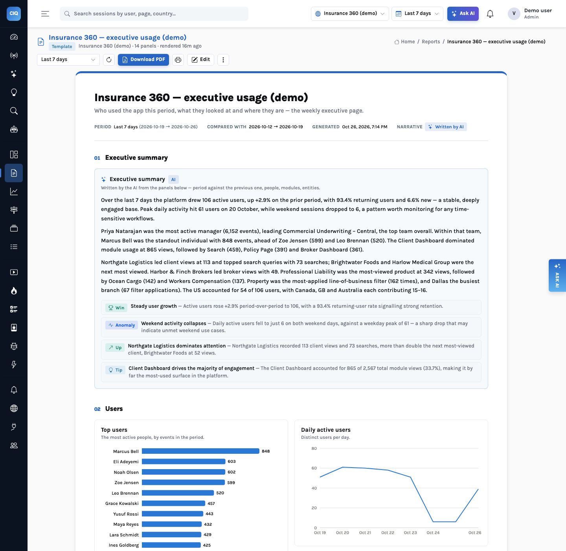This screenshot has height=551, width=566.
Task: Open the lightbulb insights icon in sidebar
Action: click(14, 92)
